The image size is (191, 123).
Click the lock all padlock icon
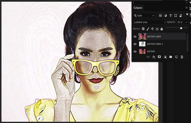tap(162, 29)
